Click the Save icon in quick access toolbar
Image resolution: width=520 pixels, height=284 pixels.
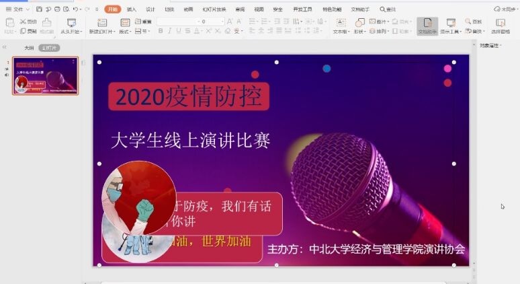[x=39, y=9]
